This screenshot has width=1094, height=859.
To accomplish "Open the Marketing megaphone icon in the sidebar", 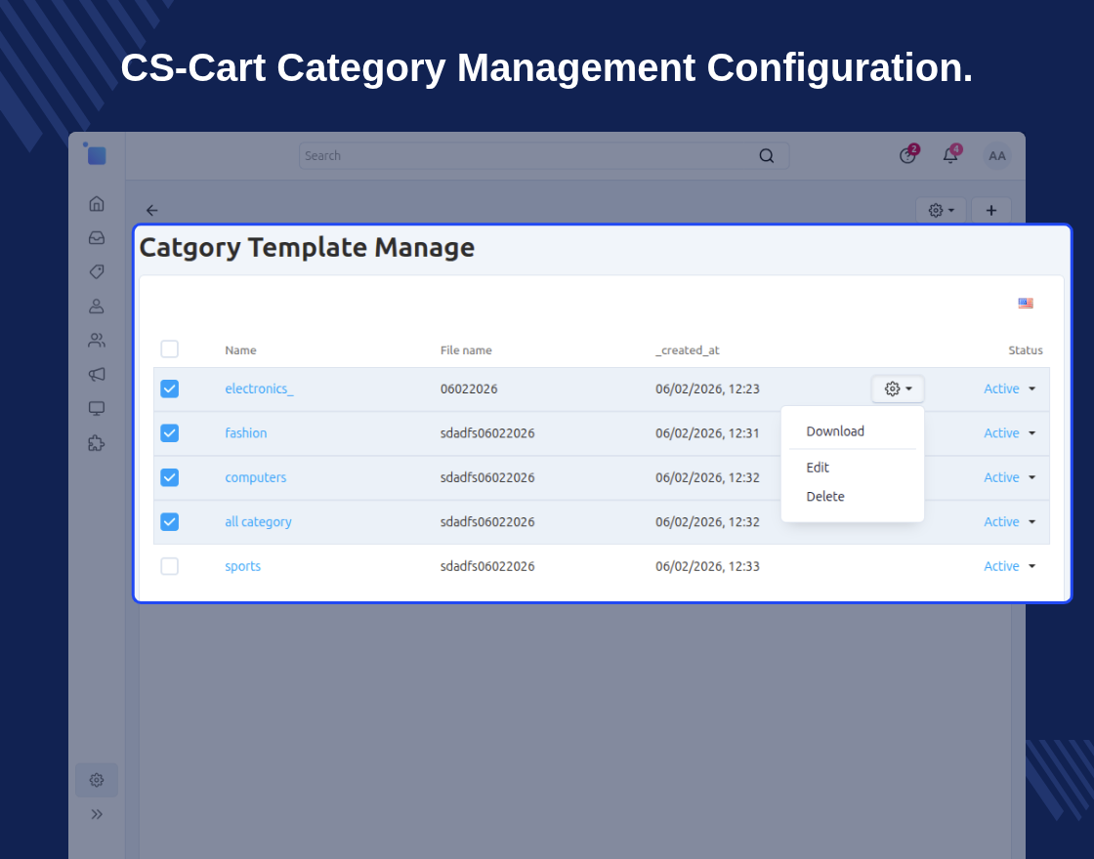I will click(97, 375).
